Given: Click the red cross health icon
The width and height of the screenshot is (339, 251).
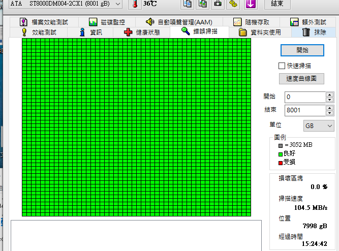Looking at the screenshot, I should pos(128,32).
